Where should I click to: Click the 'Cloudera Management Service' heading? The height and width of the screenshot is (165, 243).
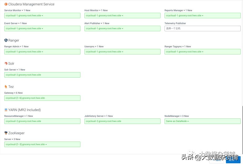(x=31, y=4)
